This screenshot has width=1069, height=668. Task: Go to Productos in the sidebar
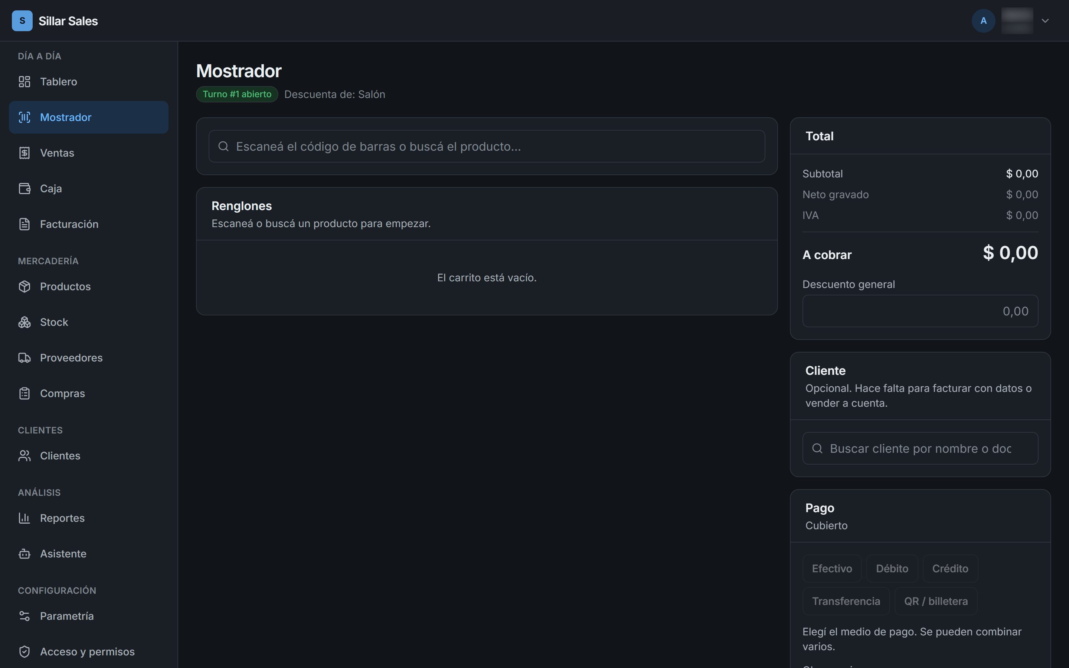[x=88, y=286]
